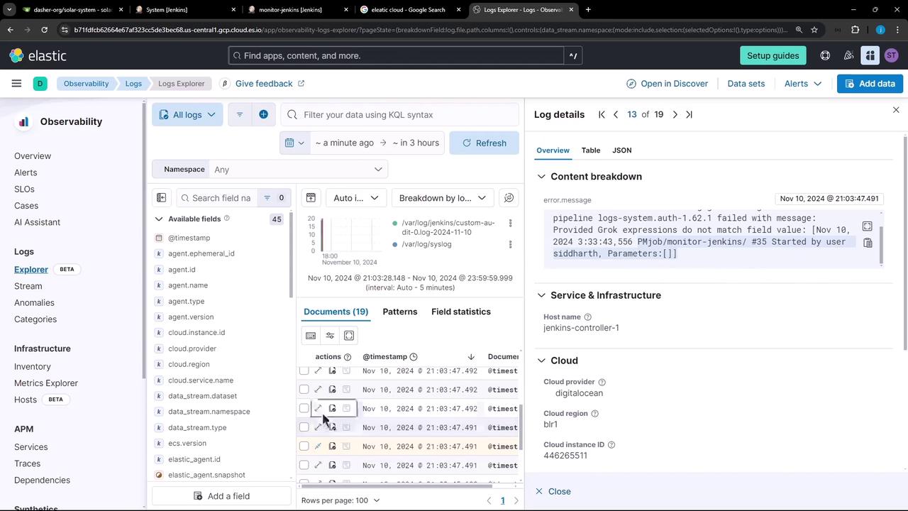Open the date quick-select calendar menu
The image size is (908, 511).
(x=294, y=143)
